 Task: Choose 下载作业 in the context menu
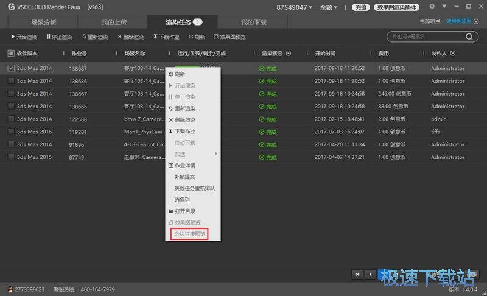tap(193, 131)
